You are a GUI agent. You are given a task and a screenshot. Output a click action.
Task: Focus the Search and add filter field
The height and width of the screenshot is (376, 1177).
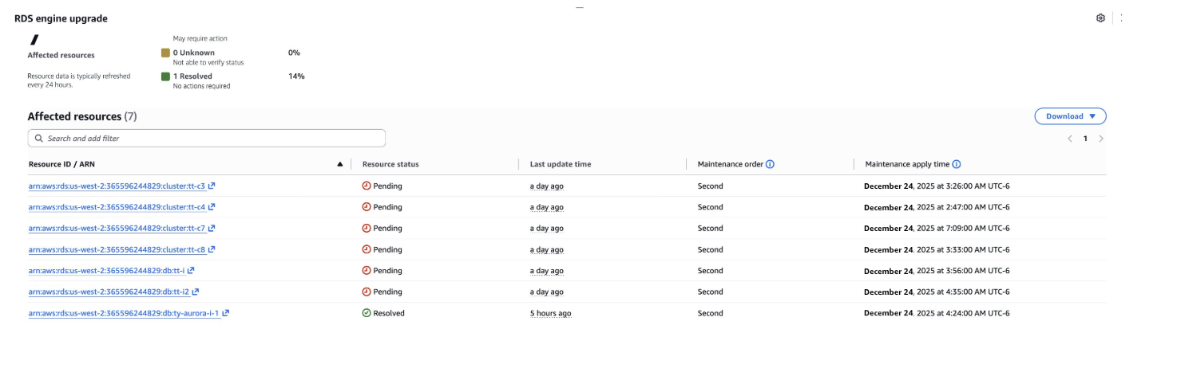tap(208, 139)
